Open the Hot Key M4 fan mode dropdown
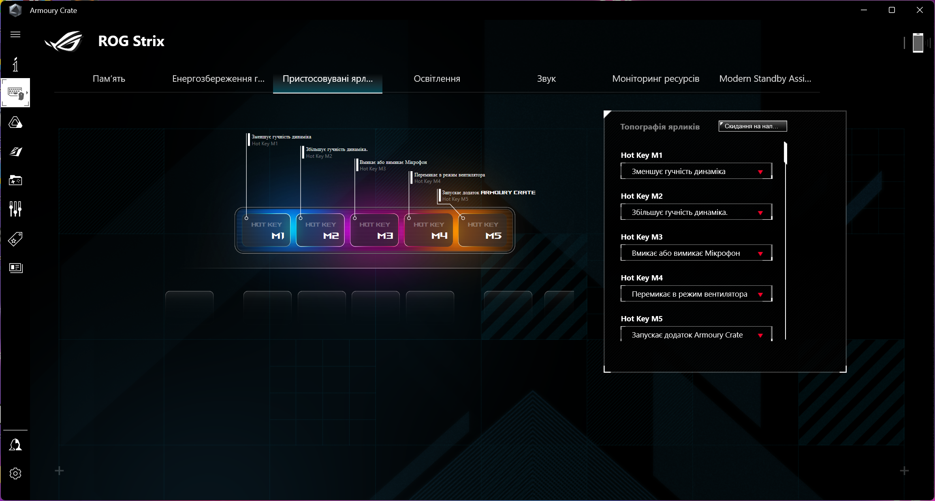This screenshot has height=501, width=935. [696, 294]
